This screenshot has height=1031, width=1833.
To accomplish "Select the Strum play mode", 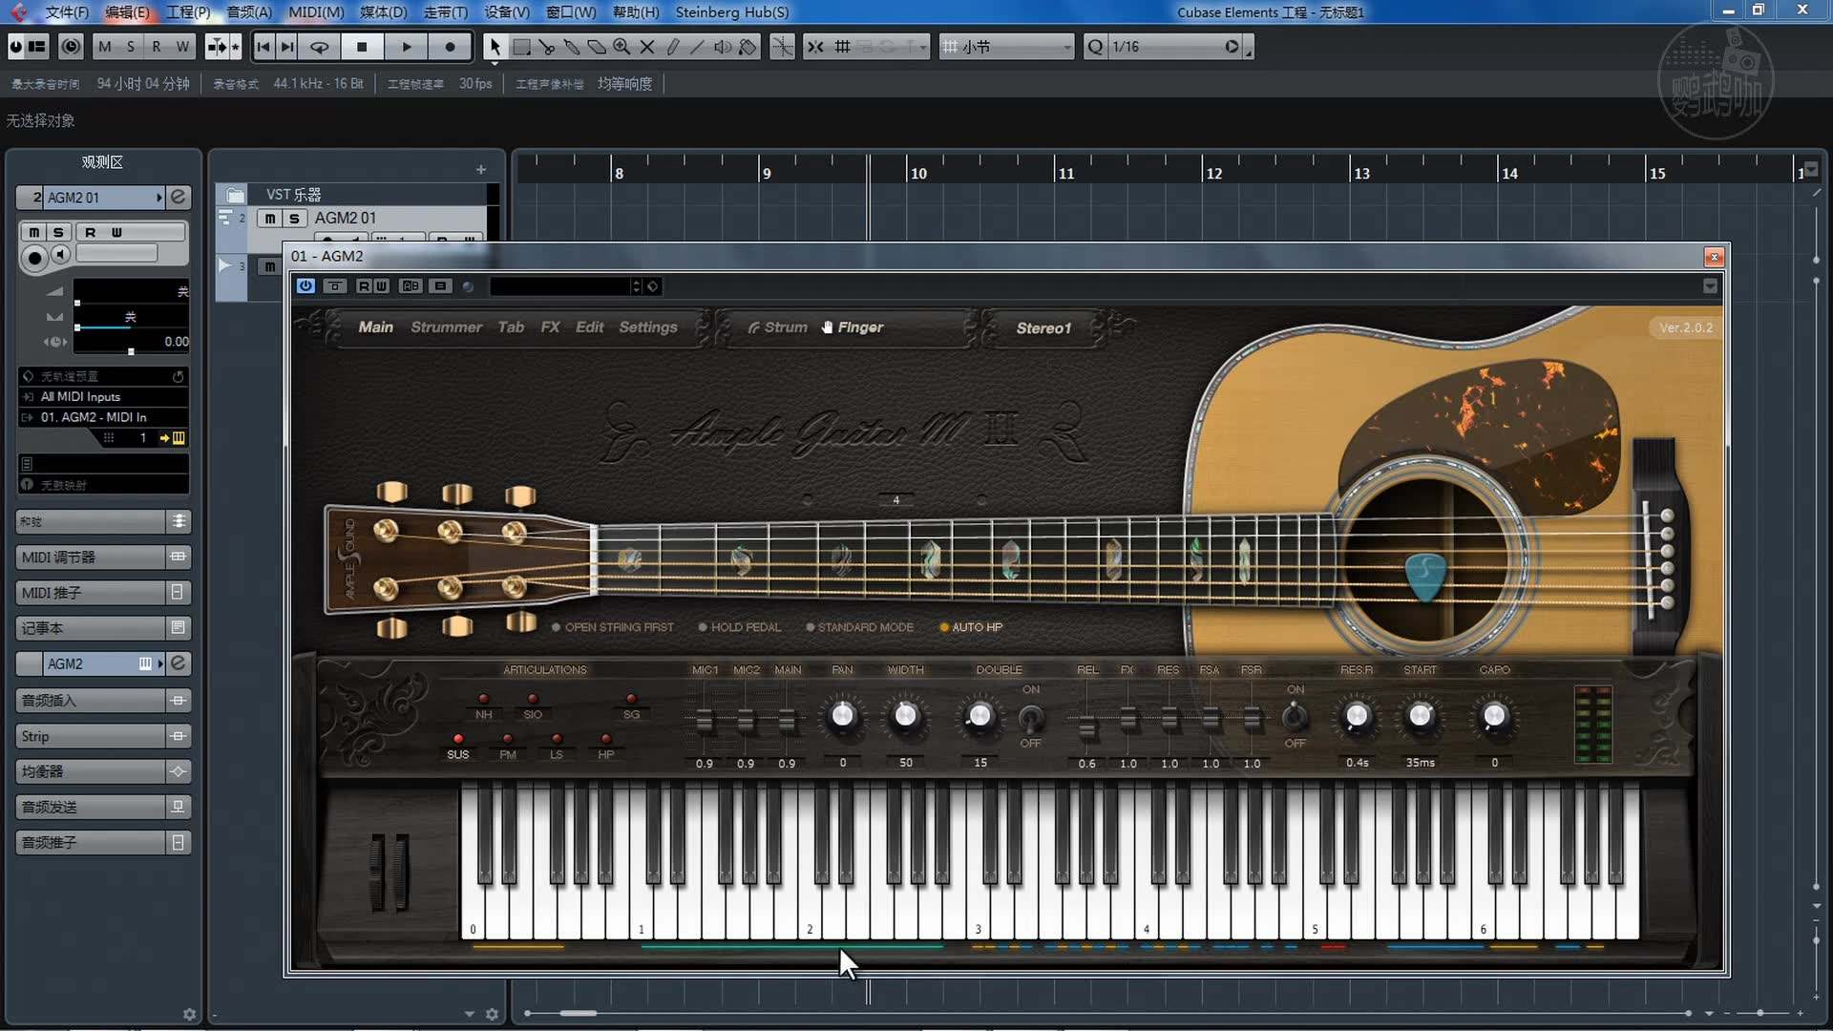I will (x=777, y=327).
